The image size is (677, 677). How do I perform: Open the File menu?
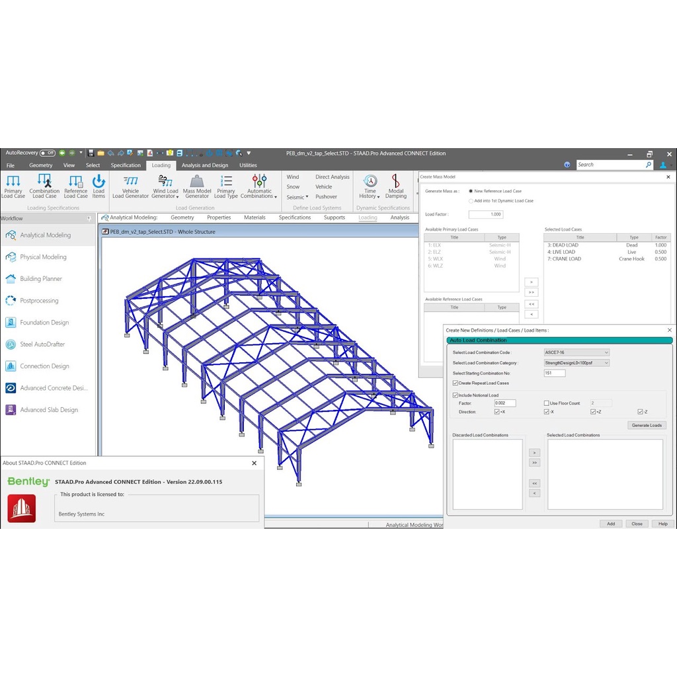coord(11,165)
